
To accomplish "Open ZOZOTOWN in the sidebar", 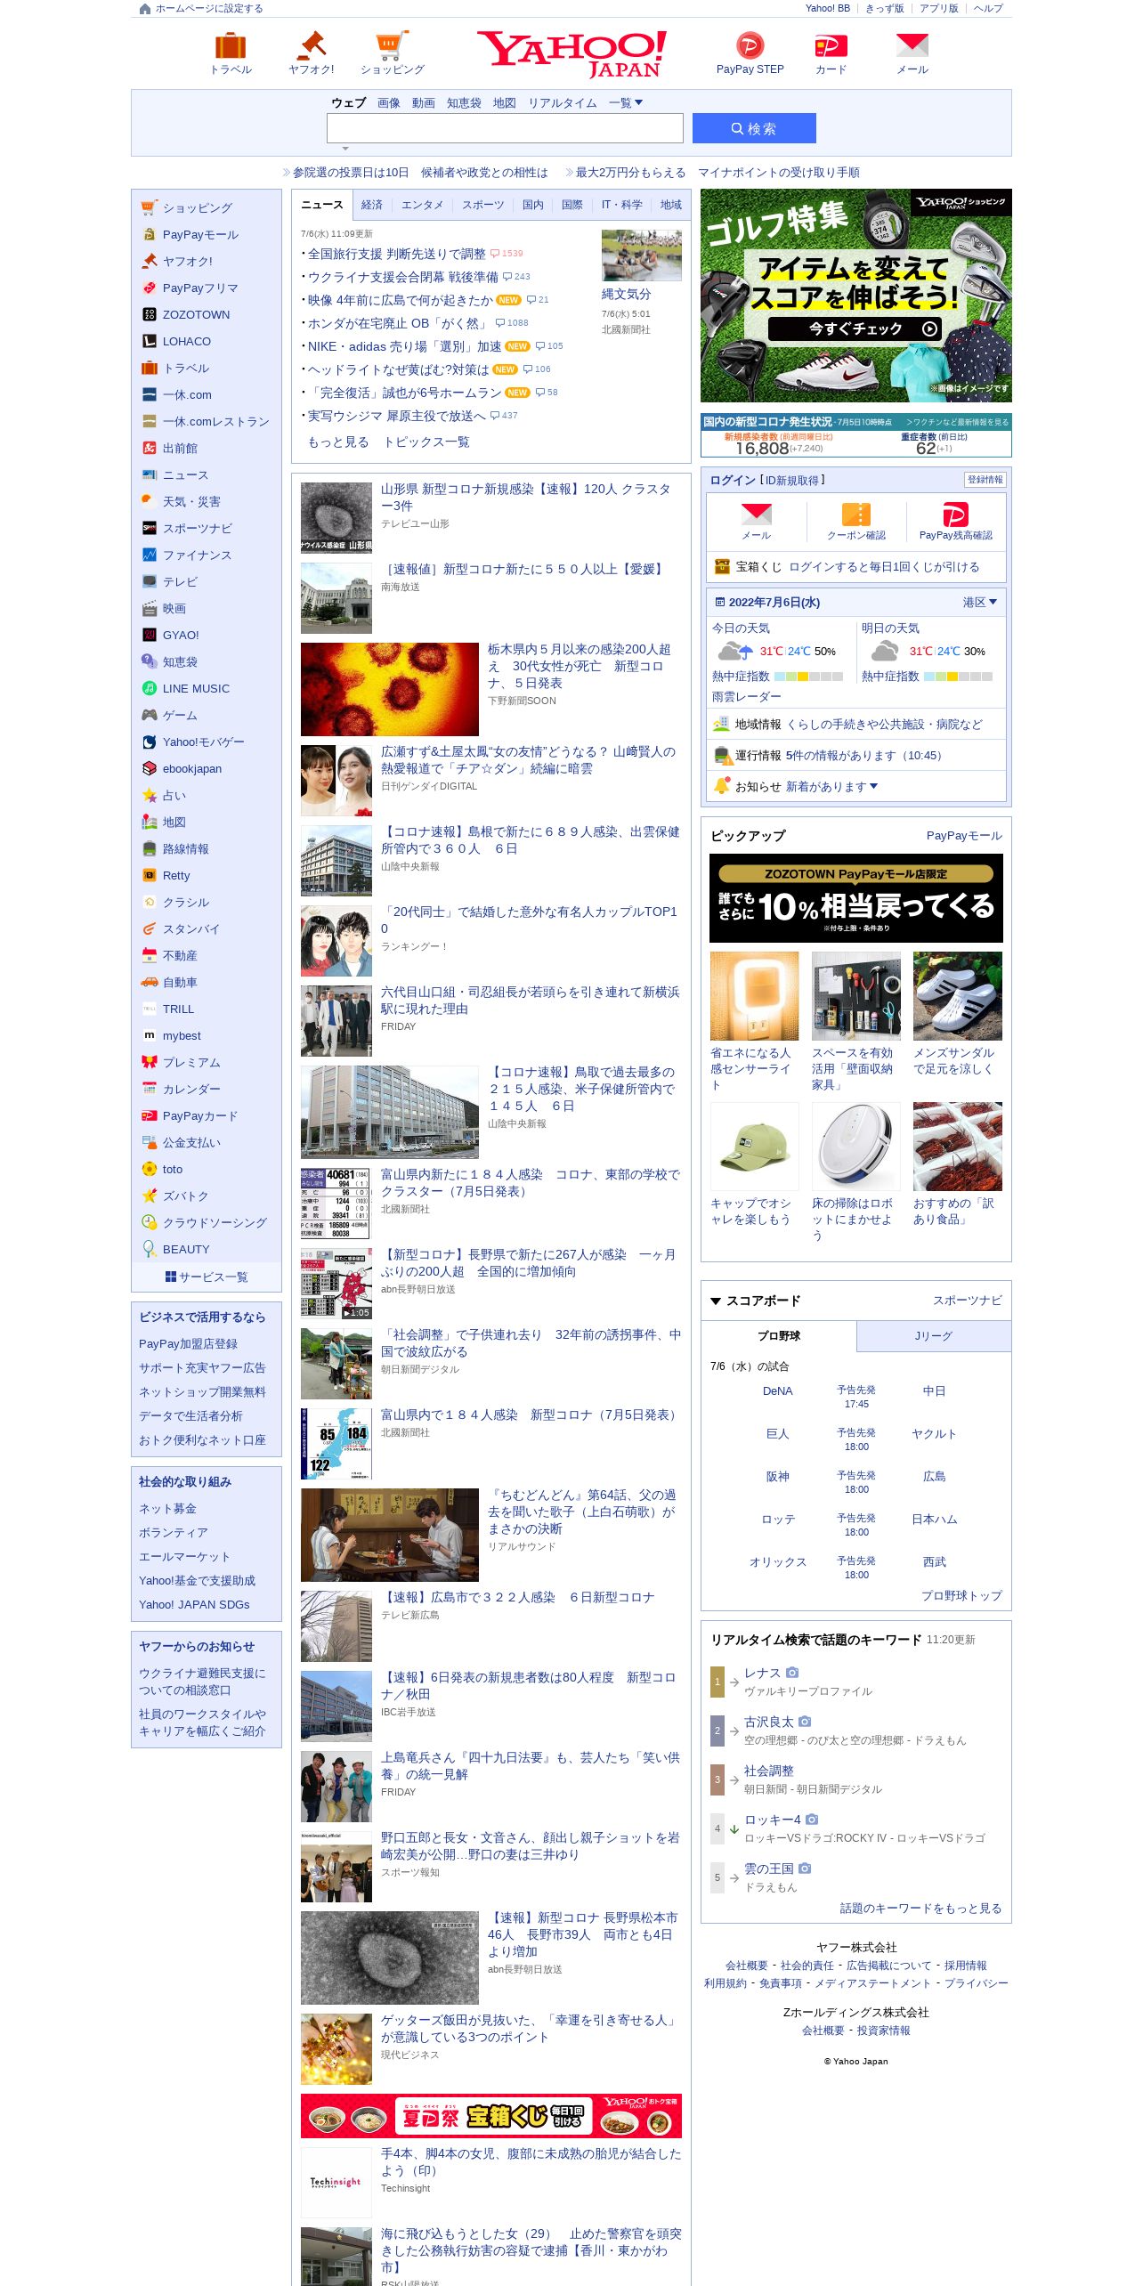I will click(196, 314).
